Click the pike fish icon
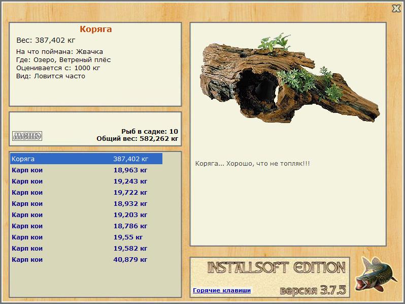 pos(375,274)
